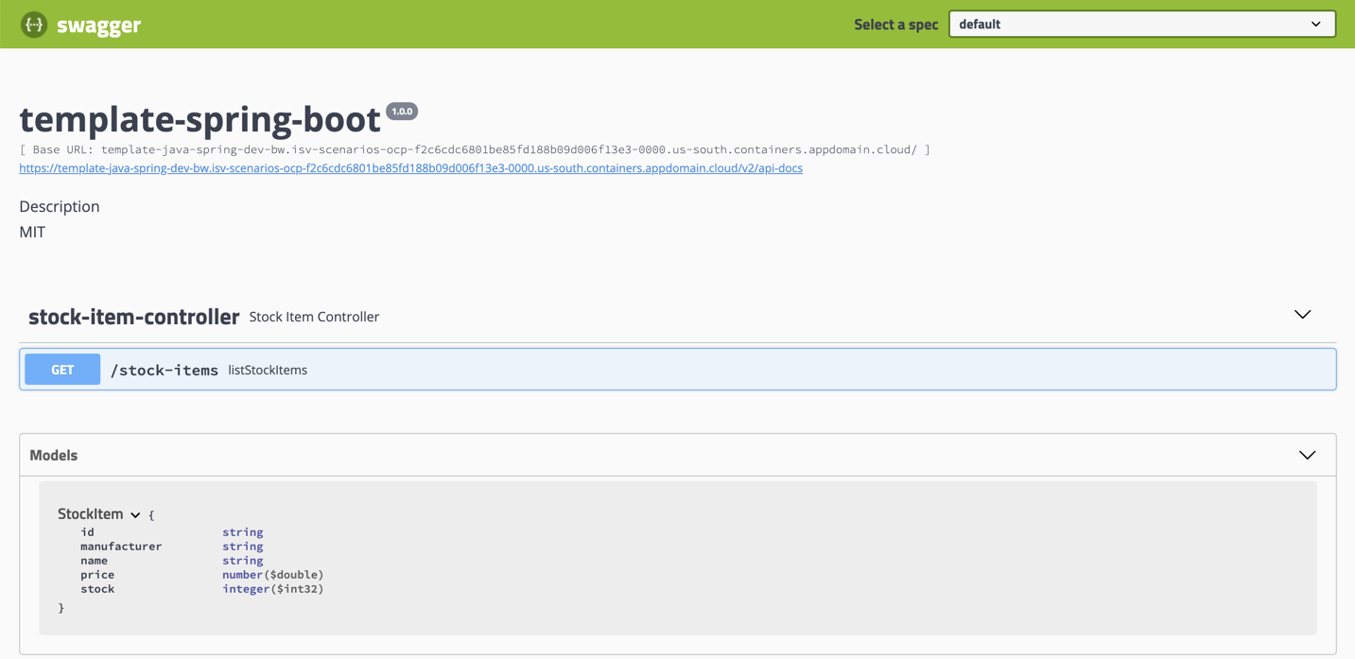Click the MIT license text
Screen dimensions: 1355x659
coord(32,232)
